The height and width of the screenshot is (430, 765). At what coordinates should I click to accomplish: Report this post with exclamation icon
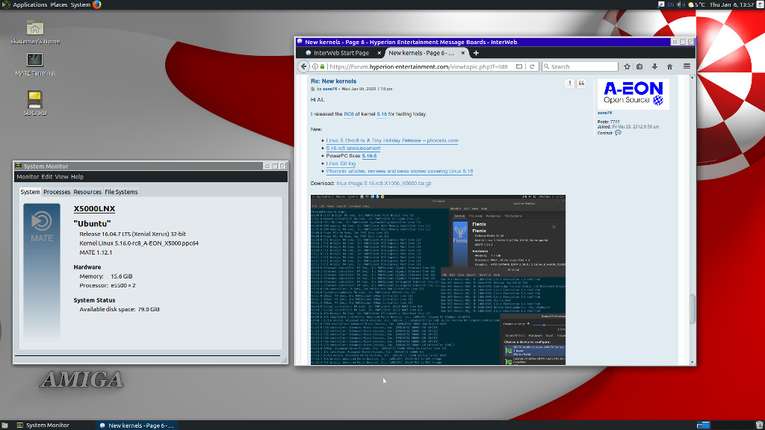click(569, 84)
